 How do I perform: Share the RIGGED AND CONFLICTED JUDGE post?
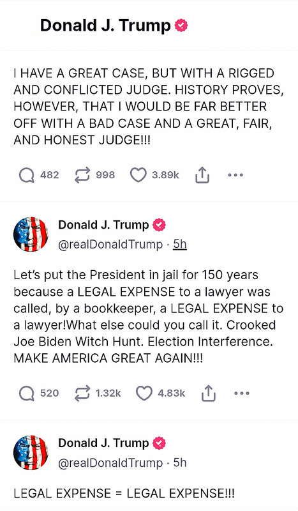click(202, 175)
